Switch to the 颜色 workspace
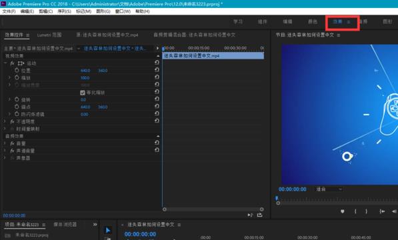 (x=313, y=22)
